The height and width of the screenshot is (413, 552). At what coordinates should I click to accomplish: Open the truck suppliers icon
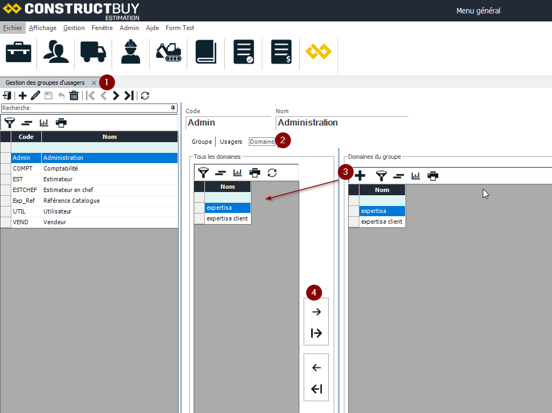pos(93,52)
